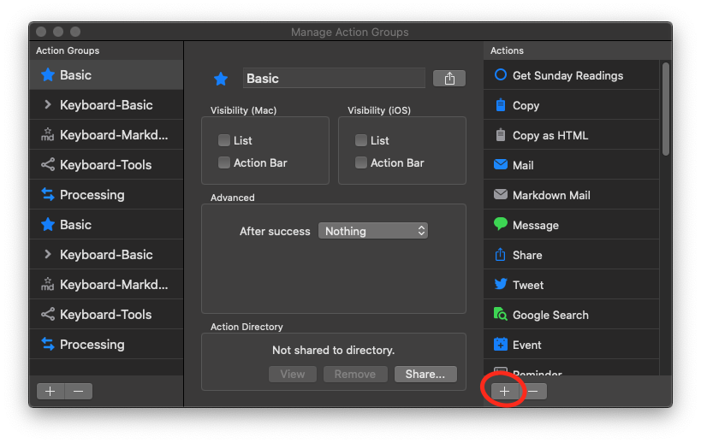
Task: Click the Event calendar icon
Action: tap(501, 345)
